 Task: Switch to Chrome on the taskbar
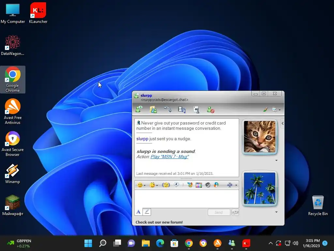[x=189, y=243]
